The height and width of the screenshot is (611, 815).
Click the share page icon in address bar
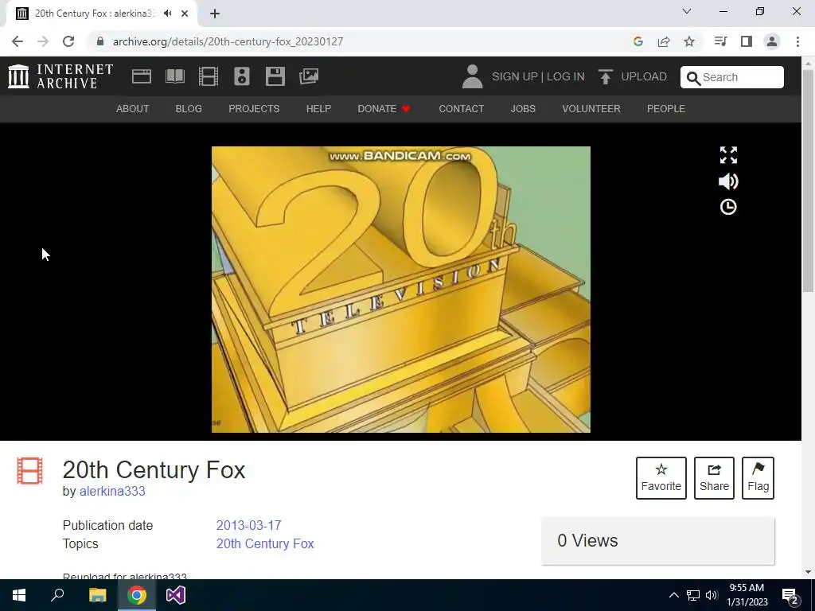664,41
